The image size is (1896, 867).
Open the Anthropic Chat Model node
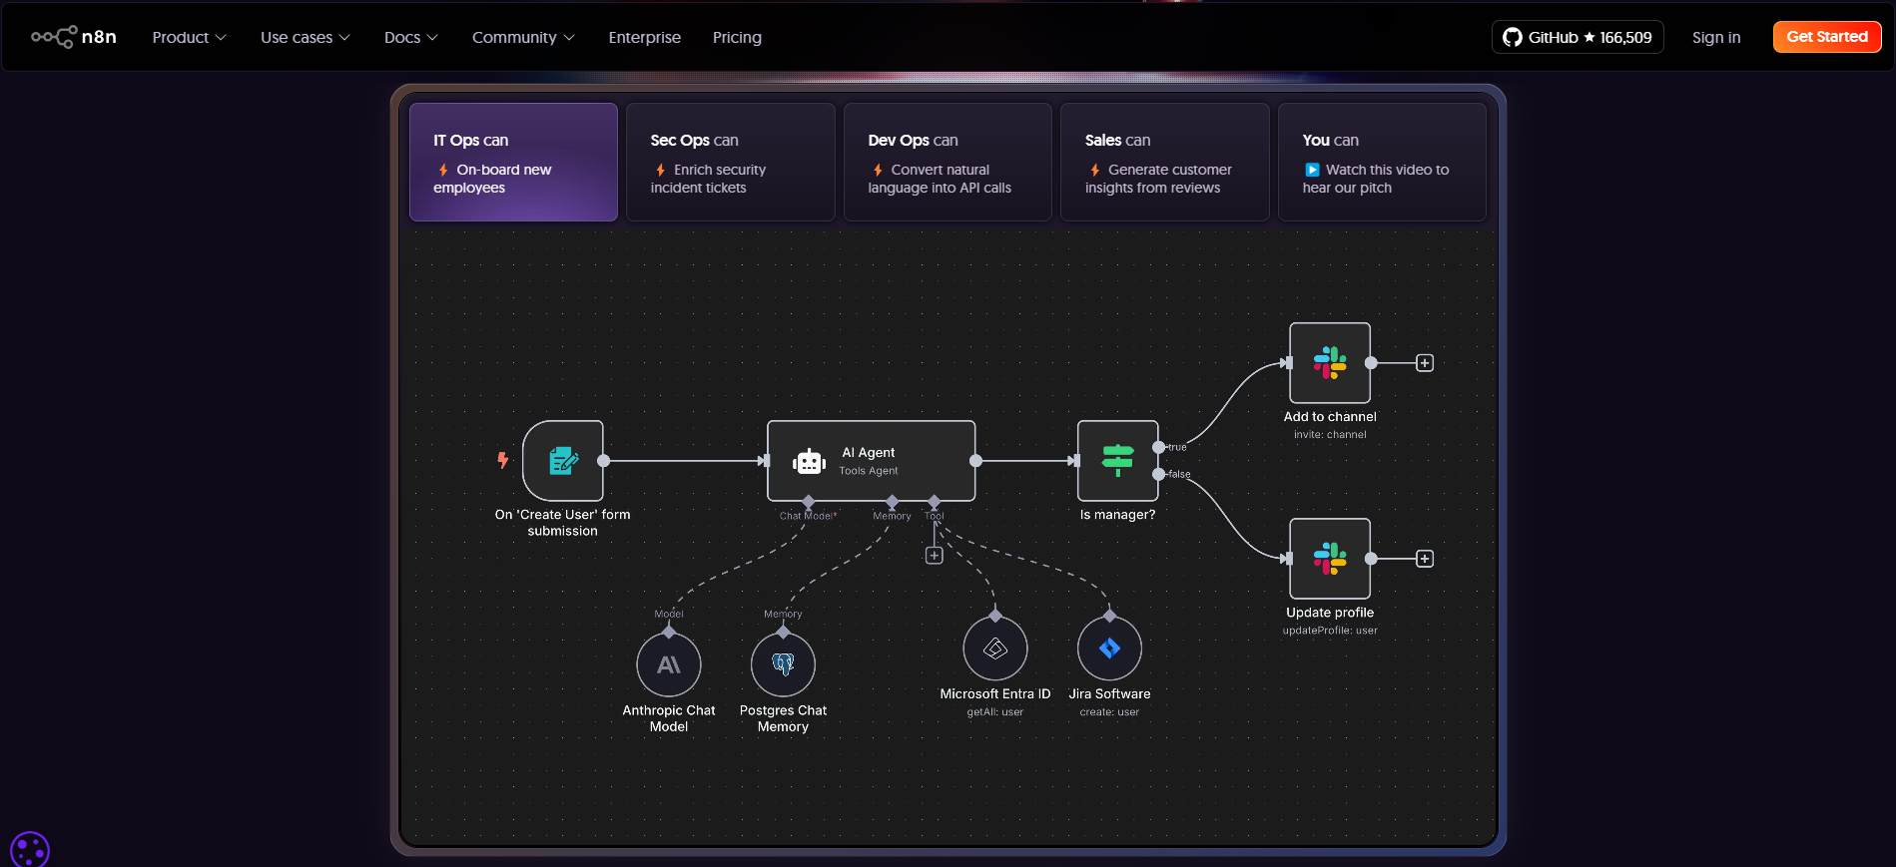pos(669,664)
